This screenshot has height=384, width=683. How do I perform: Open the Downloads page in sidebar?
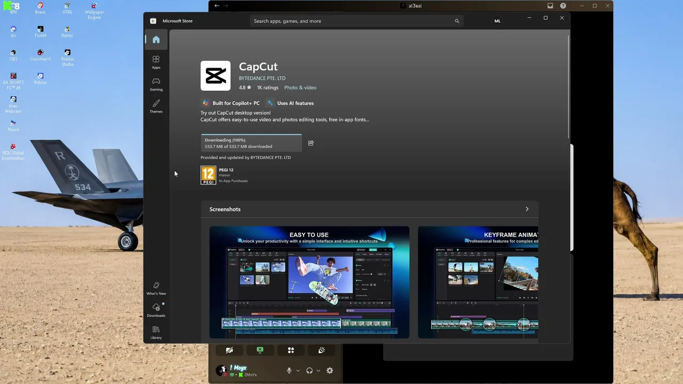point(156,310)
